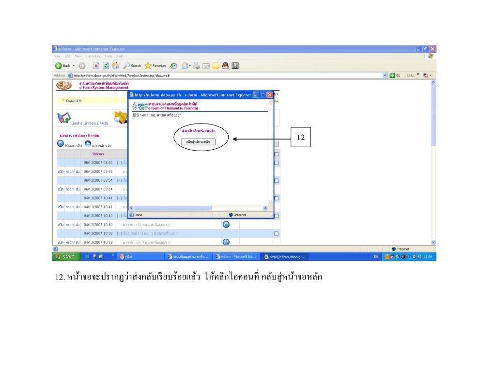Switch to the http://e-form.dopa.g... taskbar button
The image size is (496, 372).
284,257
